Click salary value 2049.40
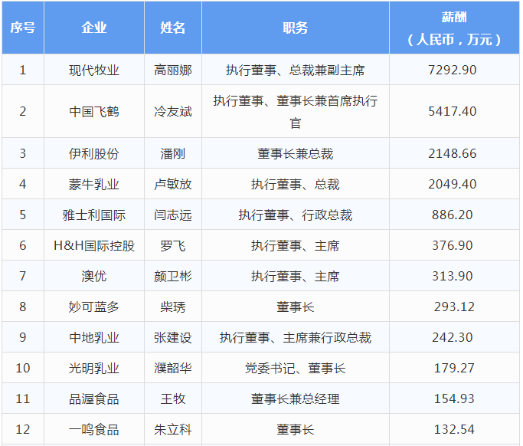This screenshot has width=523, height=446. click(453, 184)
